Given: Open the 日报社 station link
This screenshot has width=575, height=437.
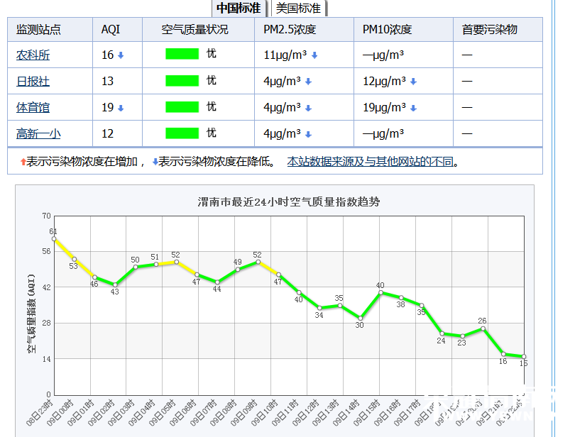Looking at the screenshot, I should point(33,81).
